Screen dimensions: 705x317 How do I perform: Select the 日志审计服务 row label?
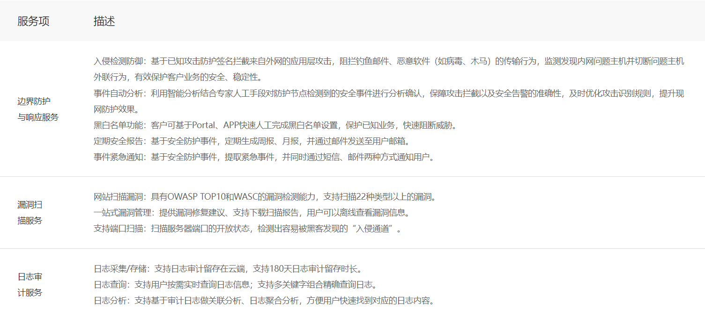pos(30,284)
